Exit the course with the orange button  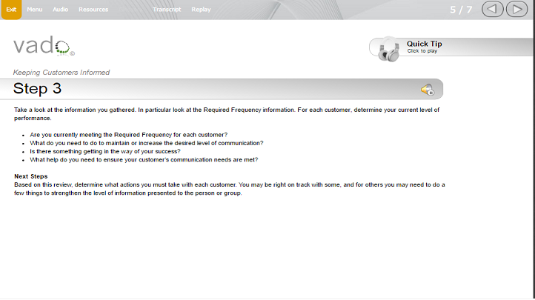pyautogui.click(x=11, y=10)
